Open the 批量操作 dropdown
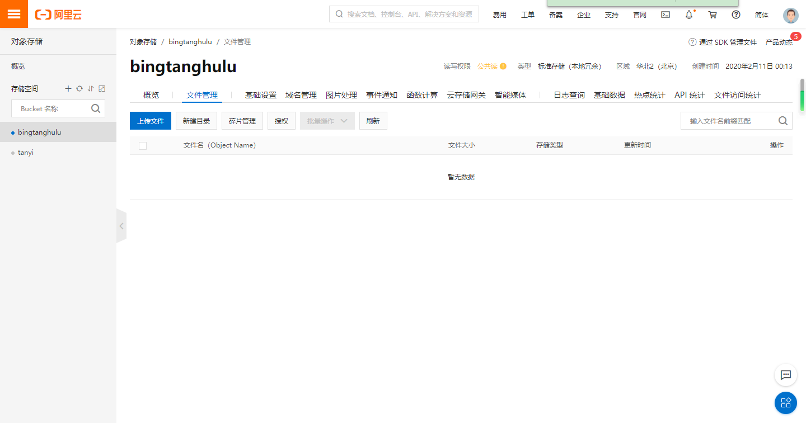Image resolution: width=806 pixels, height=423 pixels. (x=327, y=120)
